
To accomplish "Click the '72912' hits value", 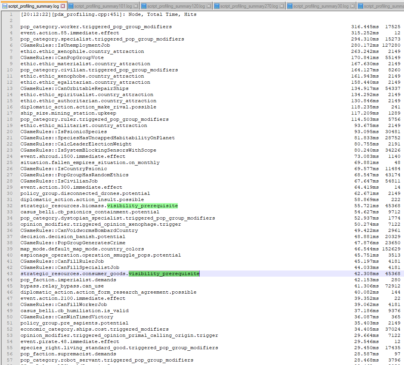I will tap(393, 286).
